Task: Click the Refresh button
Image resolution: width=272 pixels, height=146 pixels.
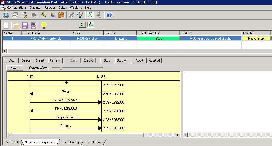Action: [55, 60]
